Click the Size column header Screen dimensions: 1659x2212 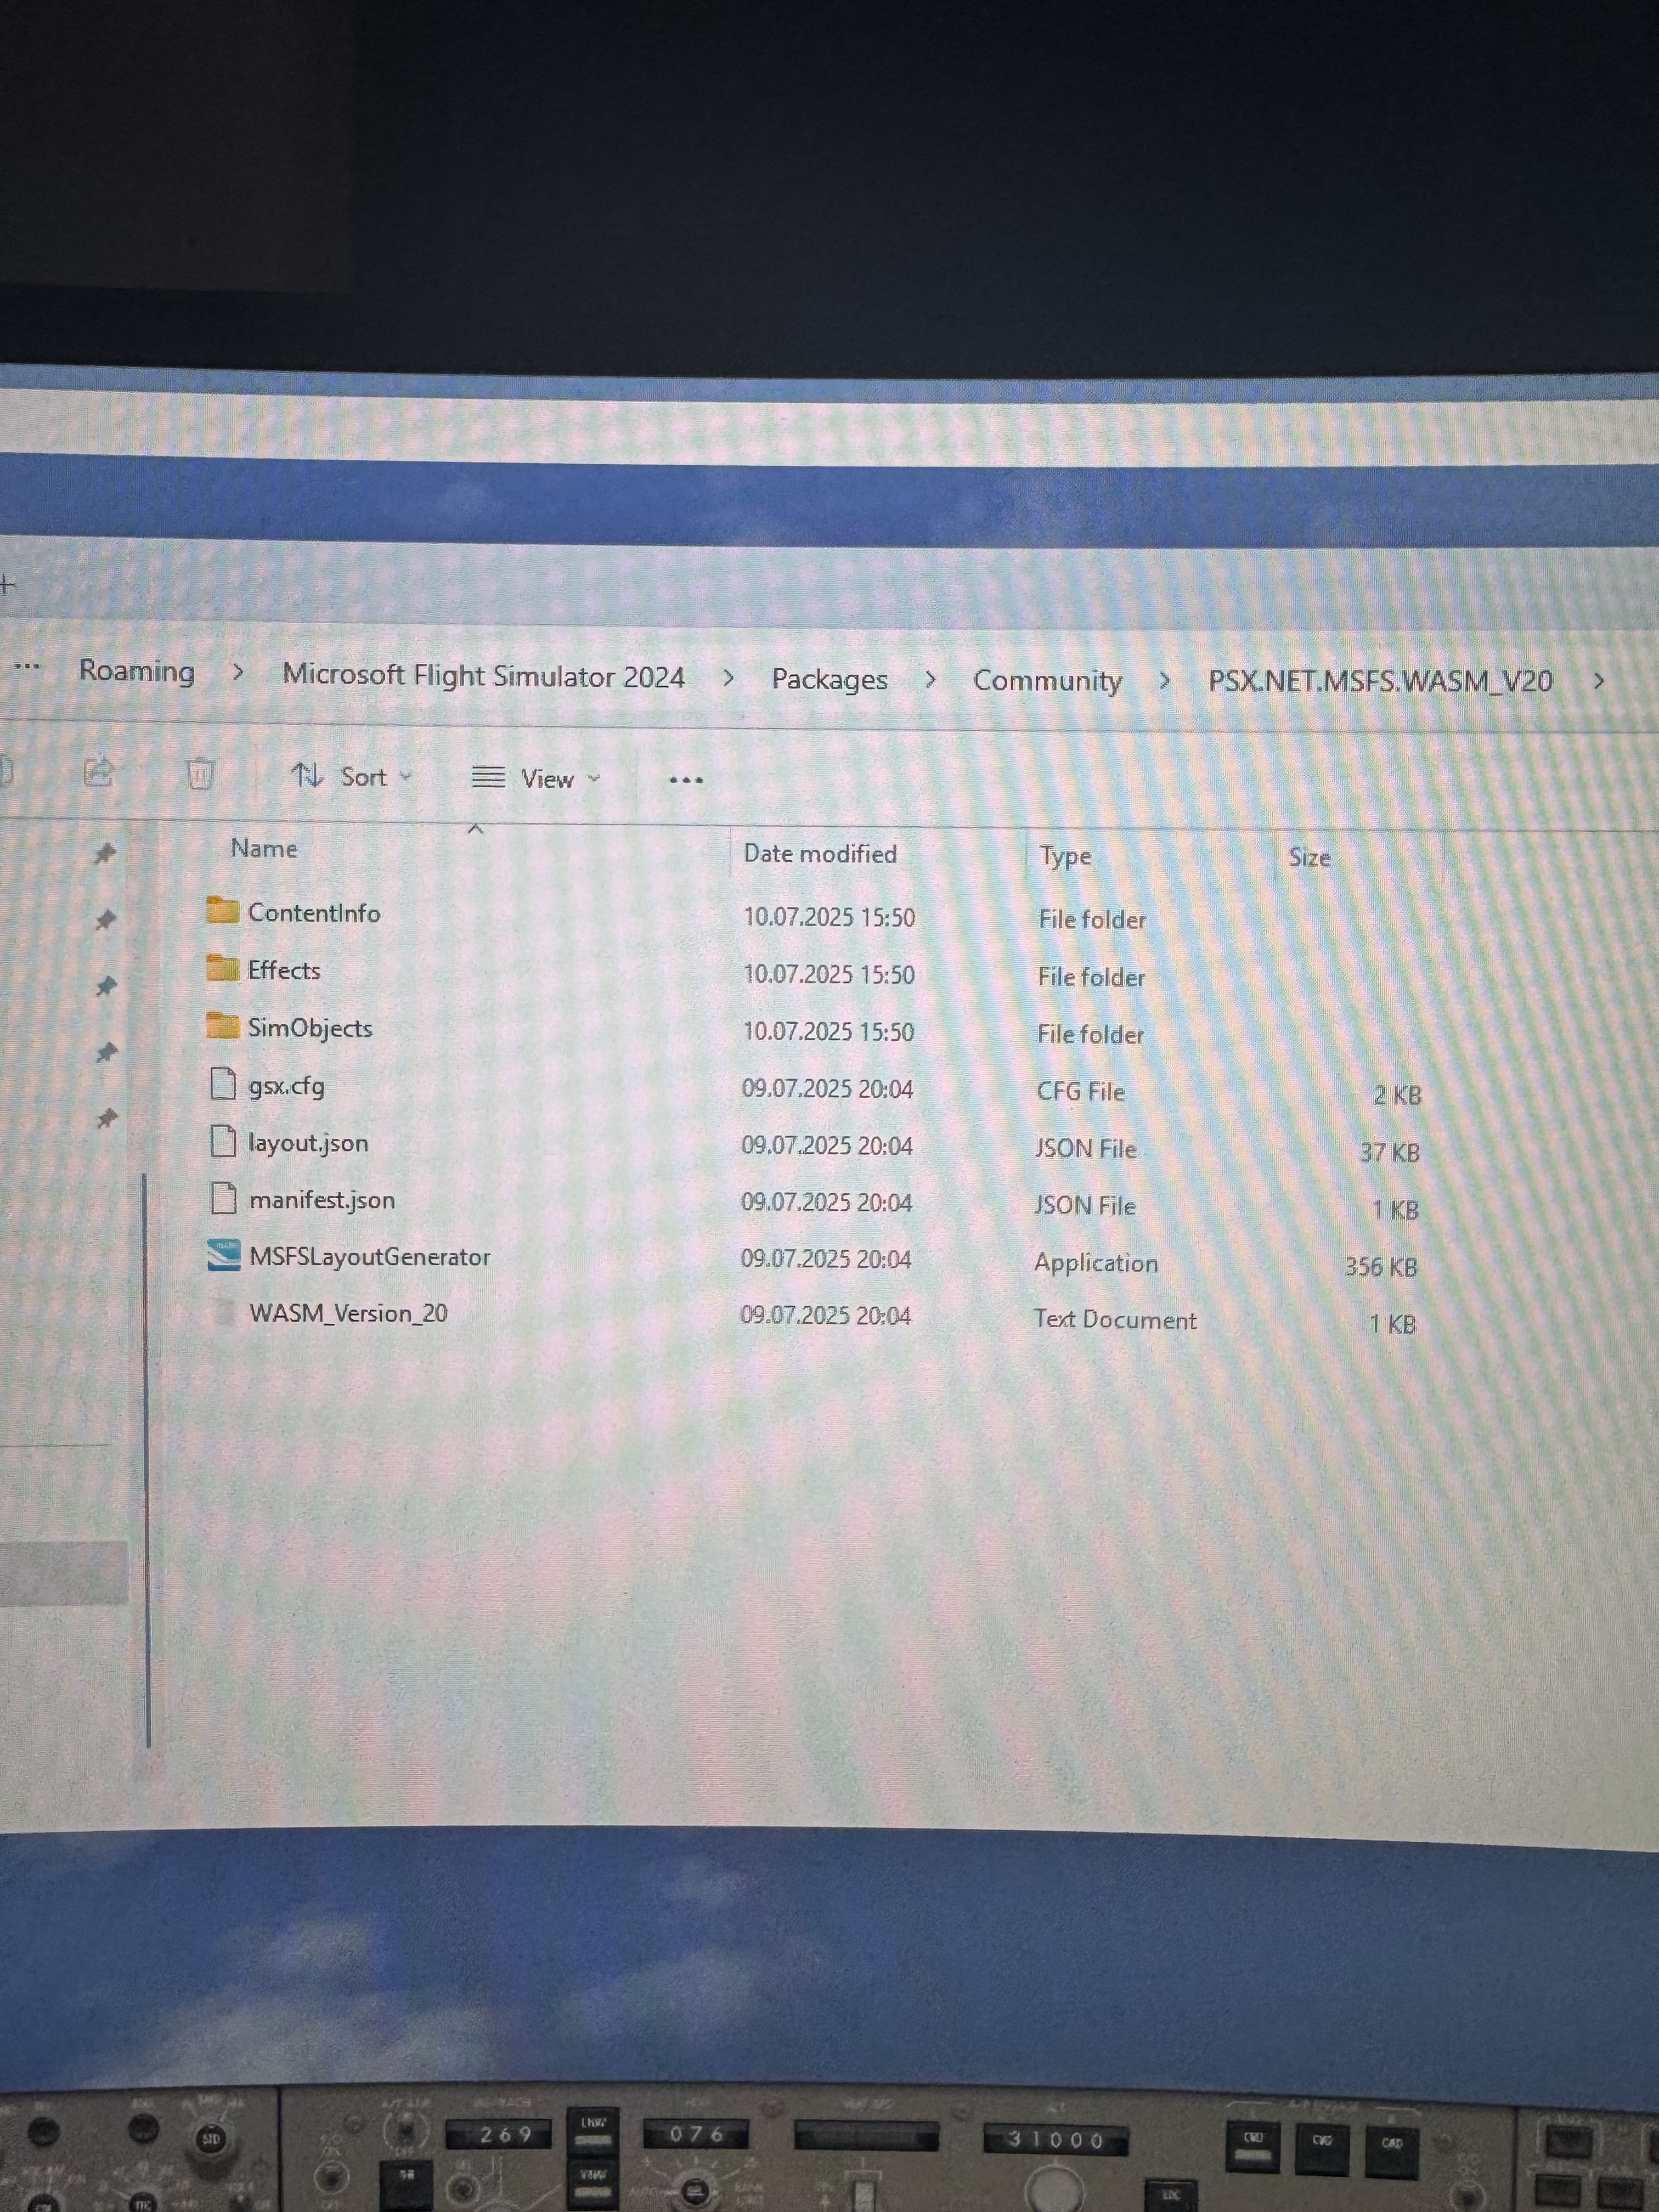1309,857
